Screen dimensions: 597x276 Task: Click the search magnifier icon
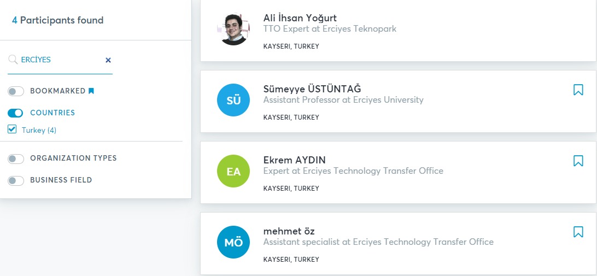[13, 60]
